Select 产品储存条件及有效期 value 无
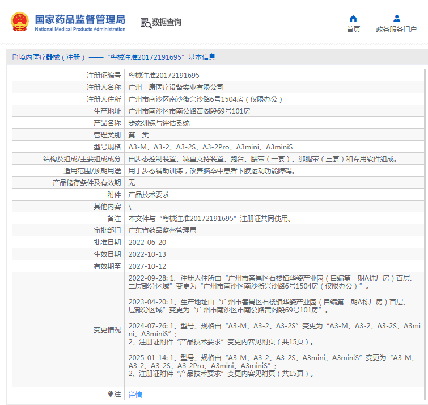Viewport: 428px width, 405px height. 132,183
